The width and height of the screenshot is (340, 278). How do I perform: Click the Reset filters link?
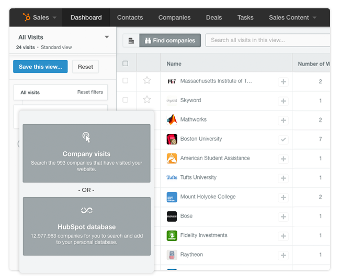(90, 92)
